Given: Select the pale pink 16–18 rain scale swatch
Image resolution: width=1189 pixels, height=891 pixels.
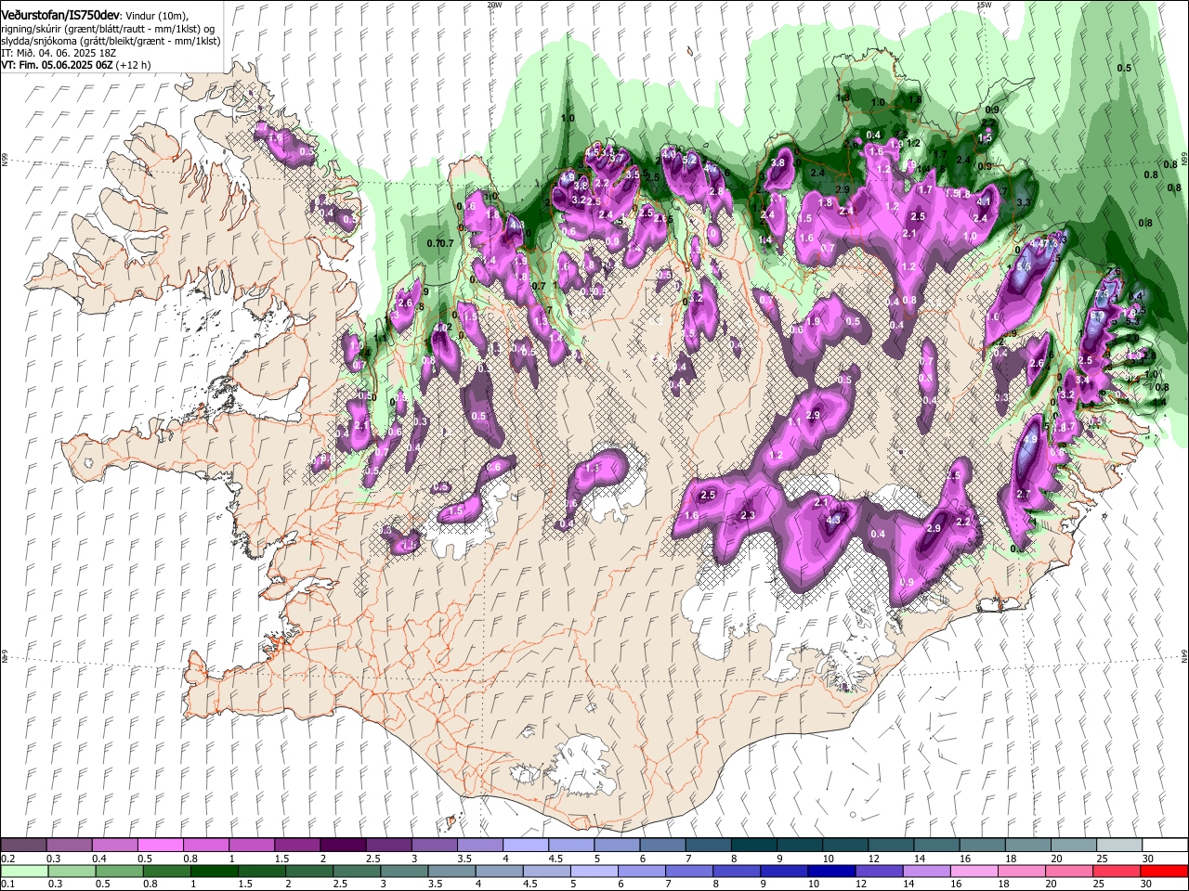Looking at the screenshot, I should (x=974, y=871).
